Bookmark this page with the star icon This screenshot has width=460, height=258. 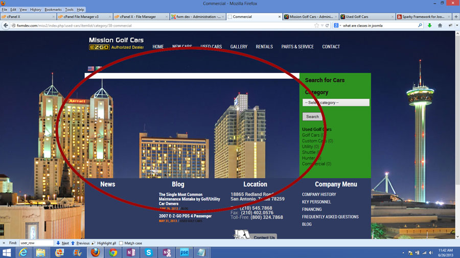pos(316,25)
